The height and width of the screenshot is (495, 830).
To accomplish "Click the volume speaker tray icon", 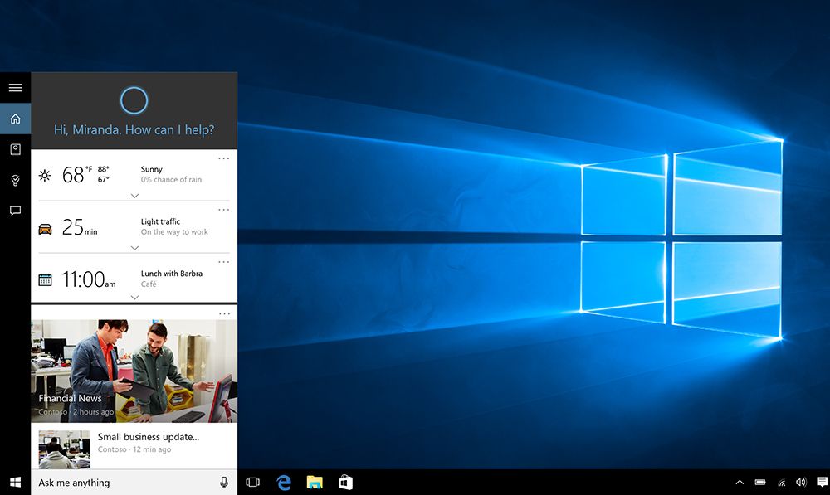I will [x=801, y=482].
